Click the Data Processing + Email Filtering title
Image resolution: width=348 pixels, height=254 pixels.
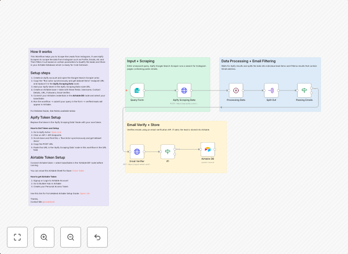tap(248, 61)
